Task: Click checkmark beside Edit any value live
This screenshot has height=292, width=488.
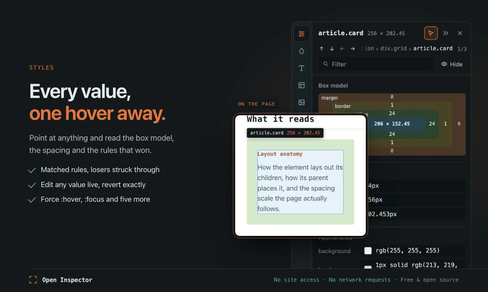Action: click(32, 185)
